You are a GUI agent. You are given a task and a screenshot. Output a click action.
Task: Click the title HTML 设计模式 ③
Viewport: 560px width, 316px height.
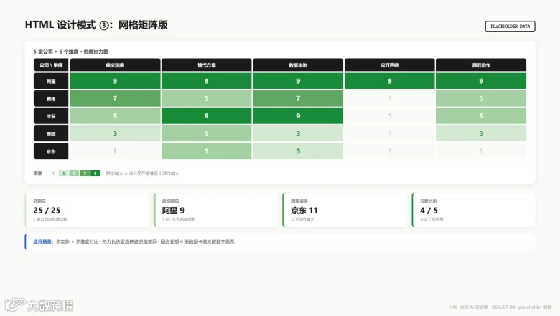pos(96,25)
